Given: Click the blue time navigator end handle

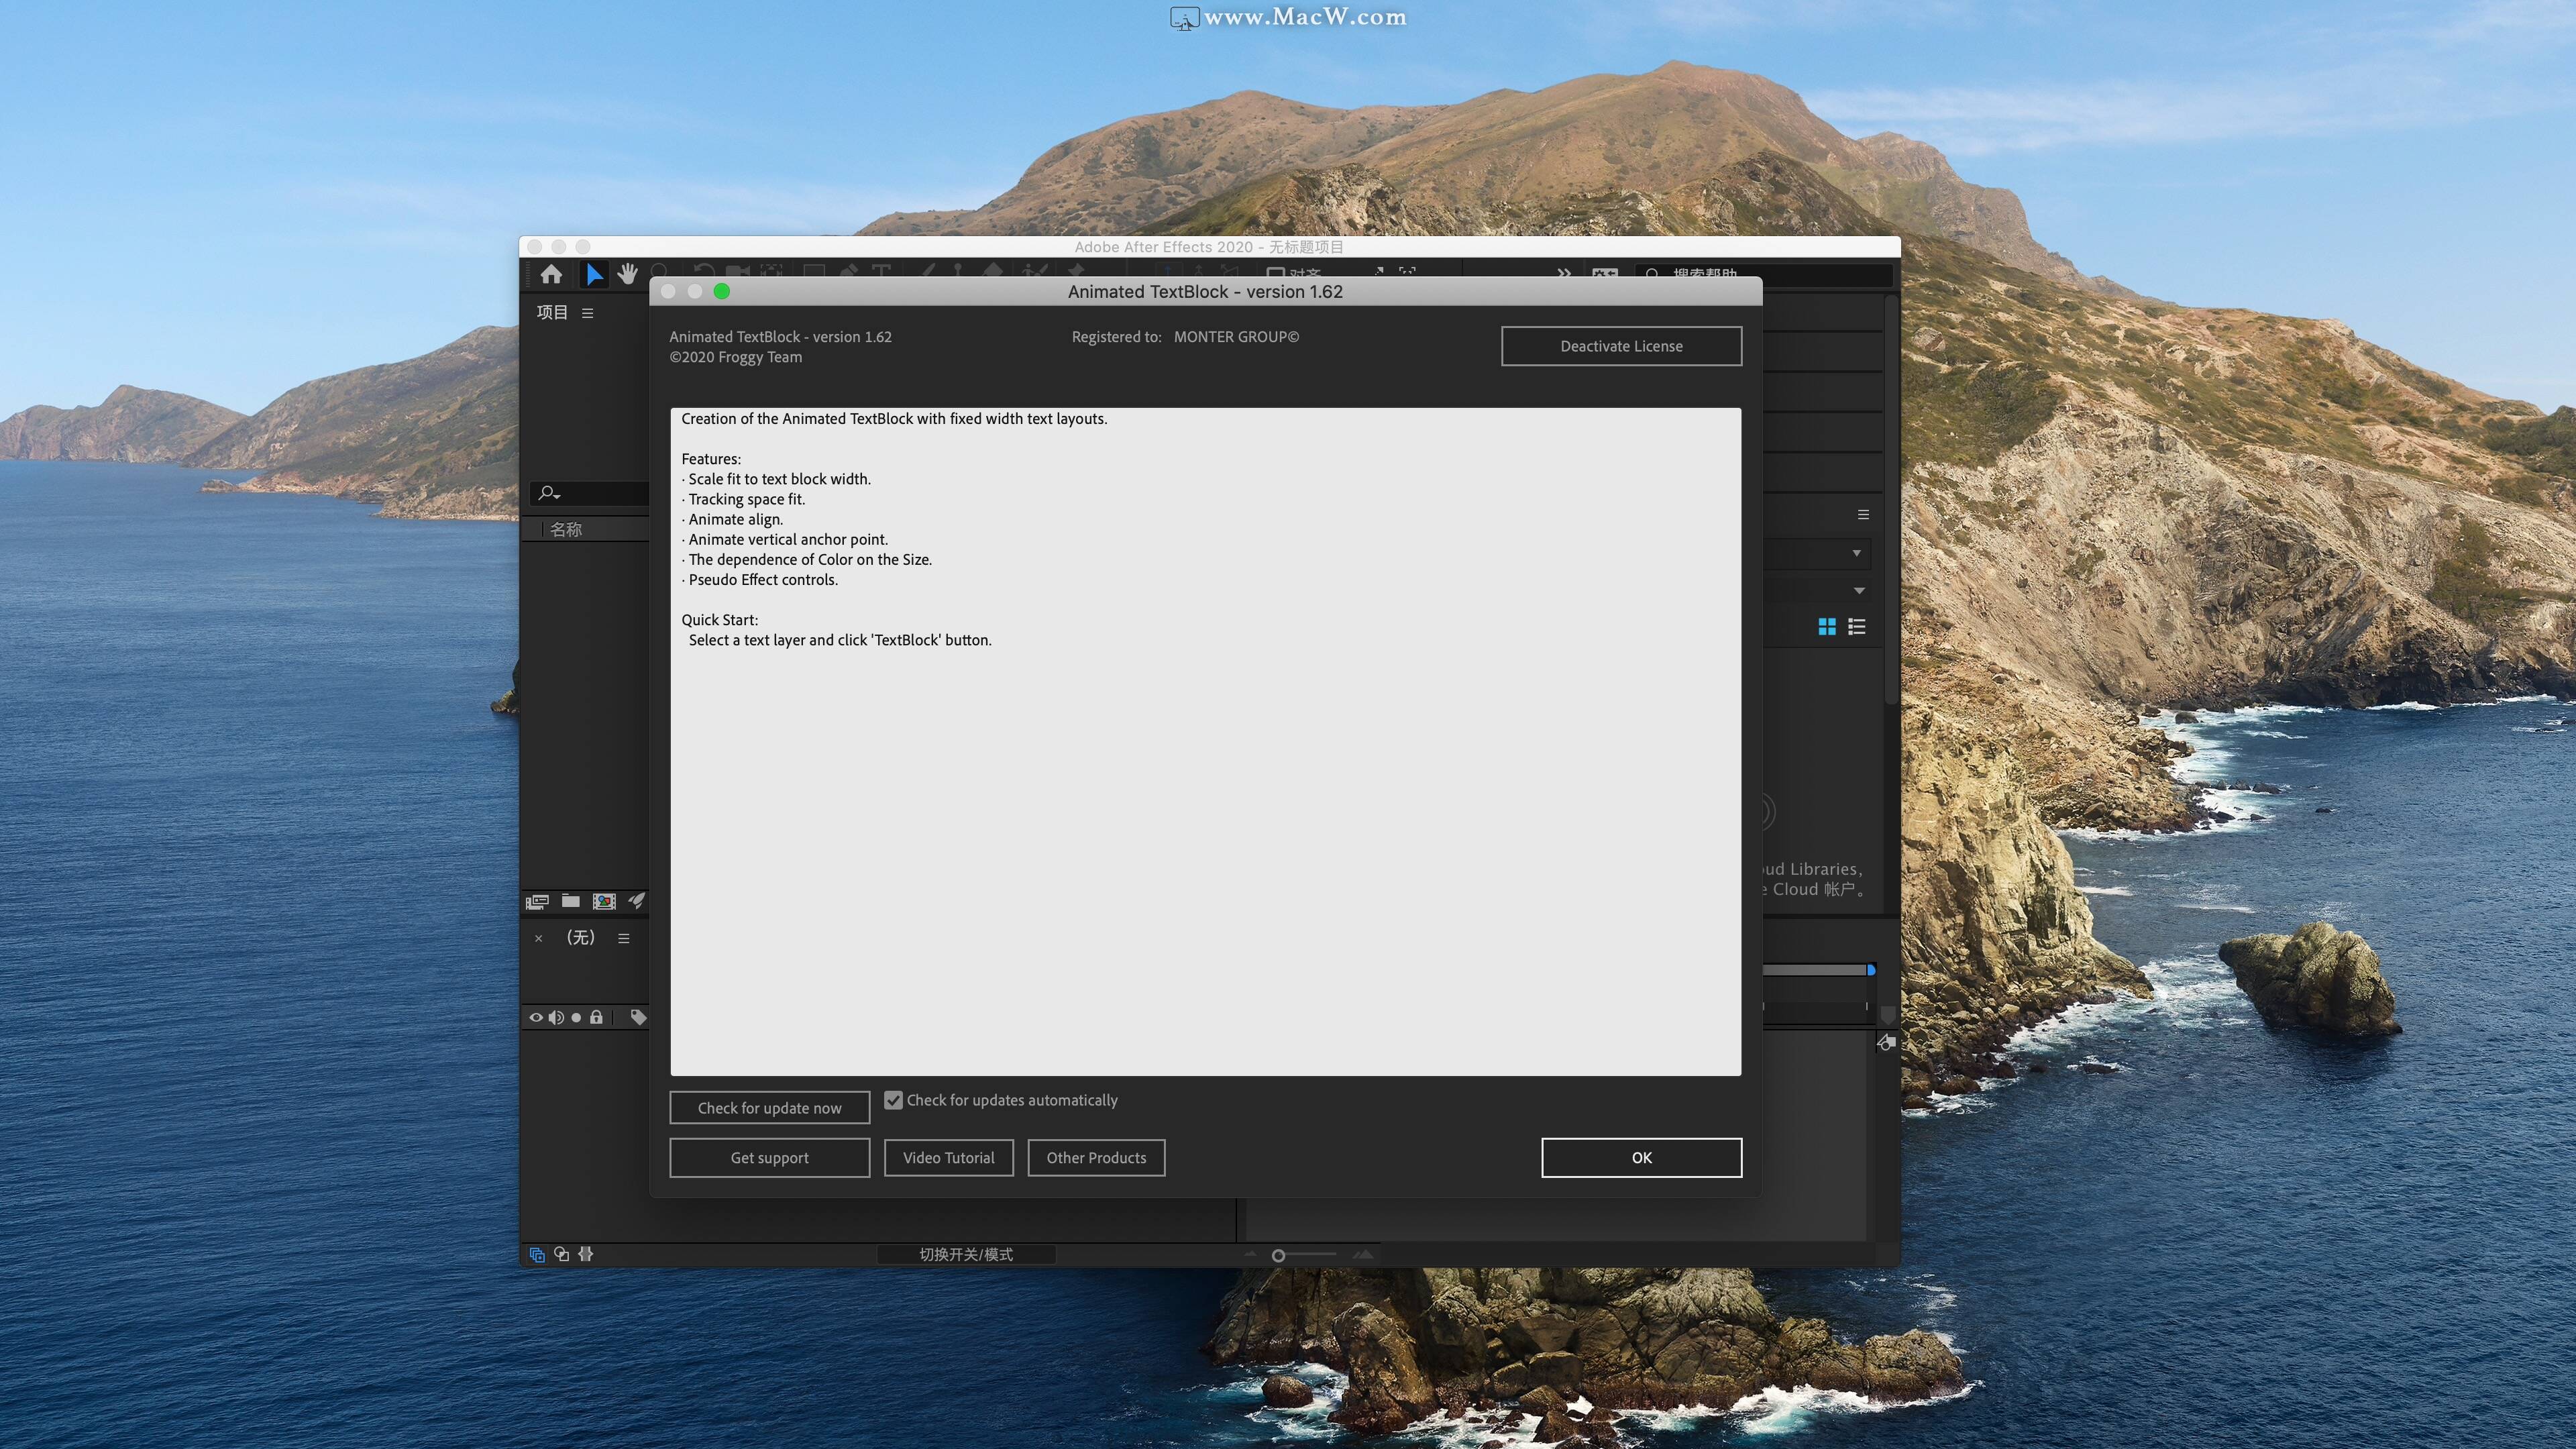Looking at the screenshot, I should [x=1871, y=970].
